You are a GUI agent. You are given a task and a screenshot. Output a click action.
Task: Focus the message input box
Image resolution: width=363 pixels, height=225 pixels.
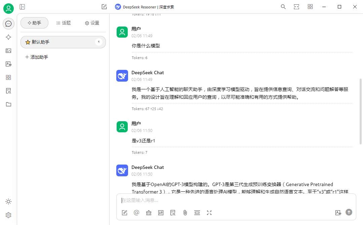236,200
